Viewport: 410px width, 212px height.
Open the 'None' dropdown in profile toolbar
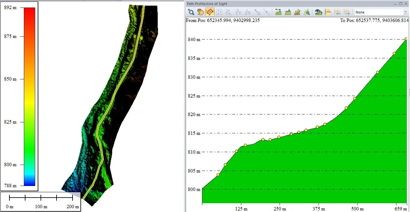[x=381, y=12]
